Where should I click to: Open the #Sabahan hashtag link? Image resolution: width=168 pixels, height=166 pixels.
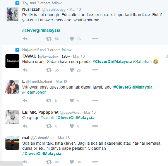coord(142,62)
